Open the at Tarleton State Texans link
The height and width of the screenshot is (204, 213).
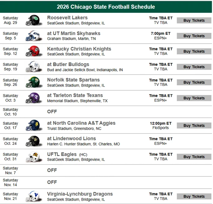click(75, 95)
